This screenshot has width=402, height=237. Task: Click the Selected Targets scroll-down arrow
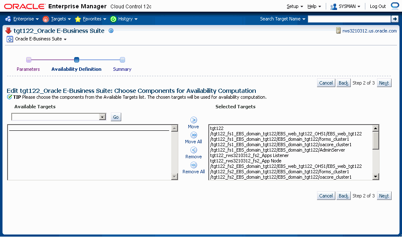(x=376, y=176)
